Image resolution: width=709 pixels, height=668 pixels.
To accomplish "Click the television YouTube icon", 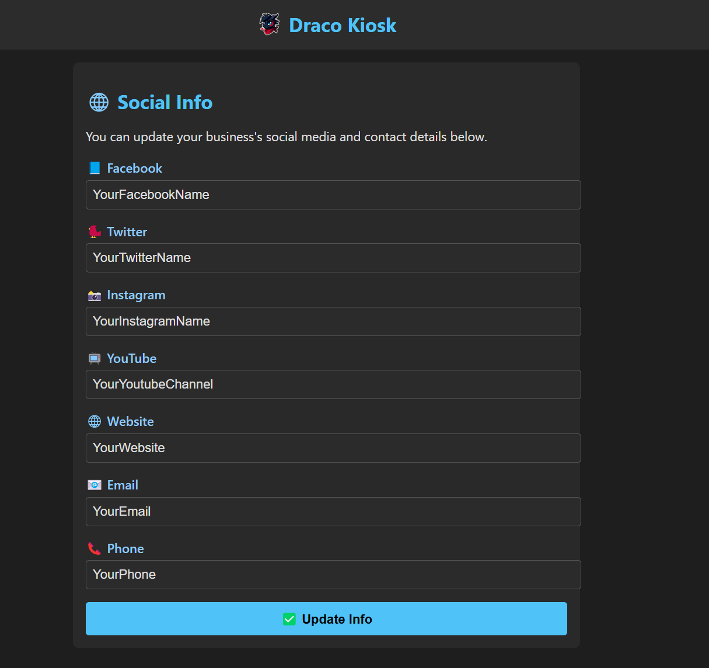I will pos(95,358).
